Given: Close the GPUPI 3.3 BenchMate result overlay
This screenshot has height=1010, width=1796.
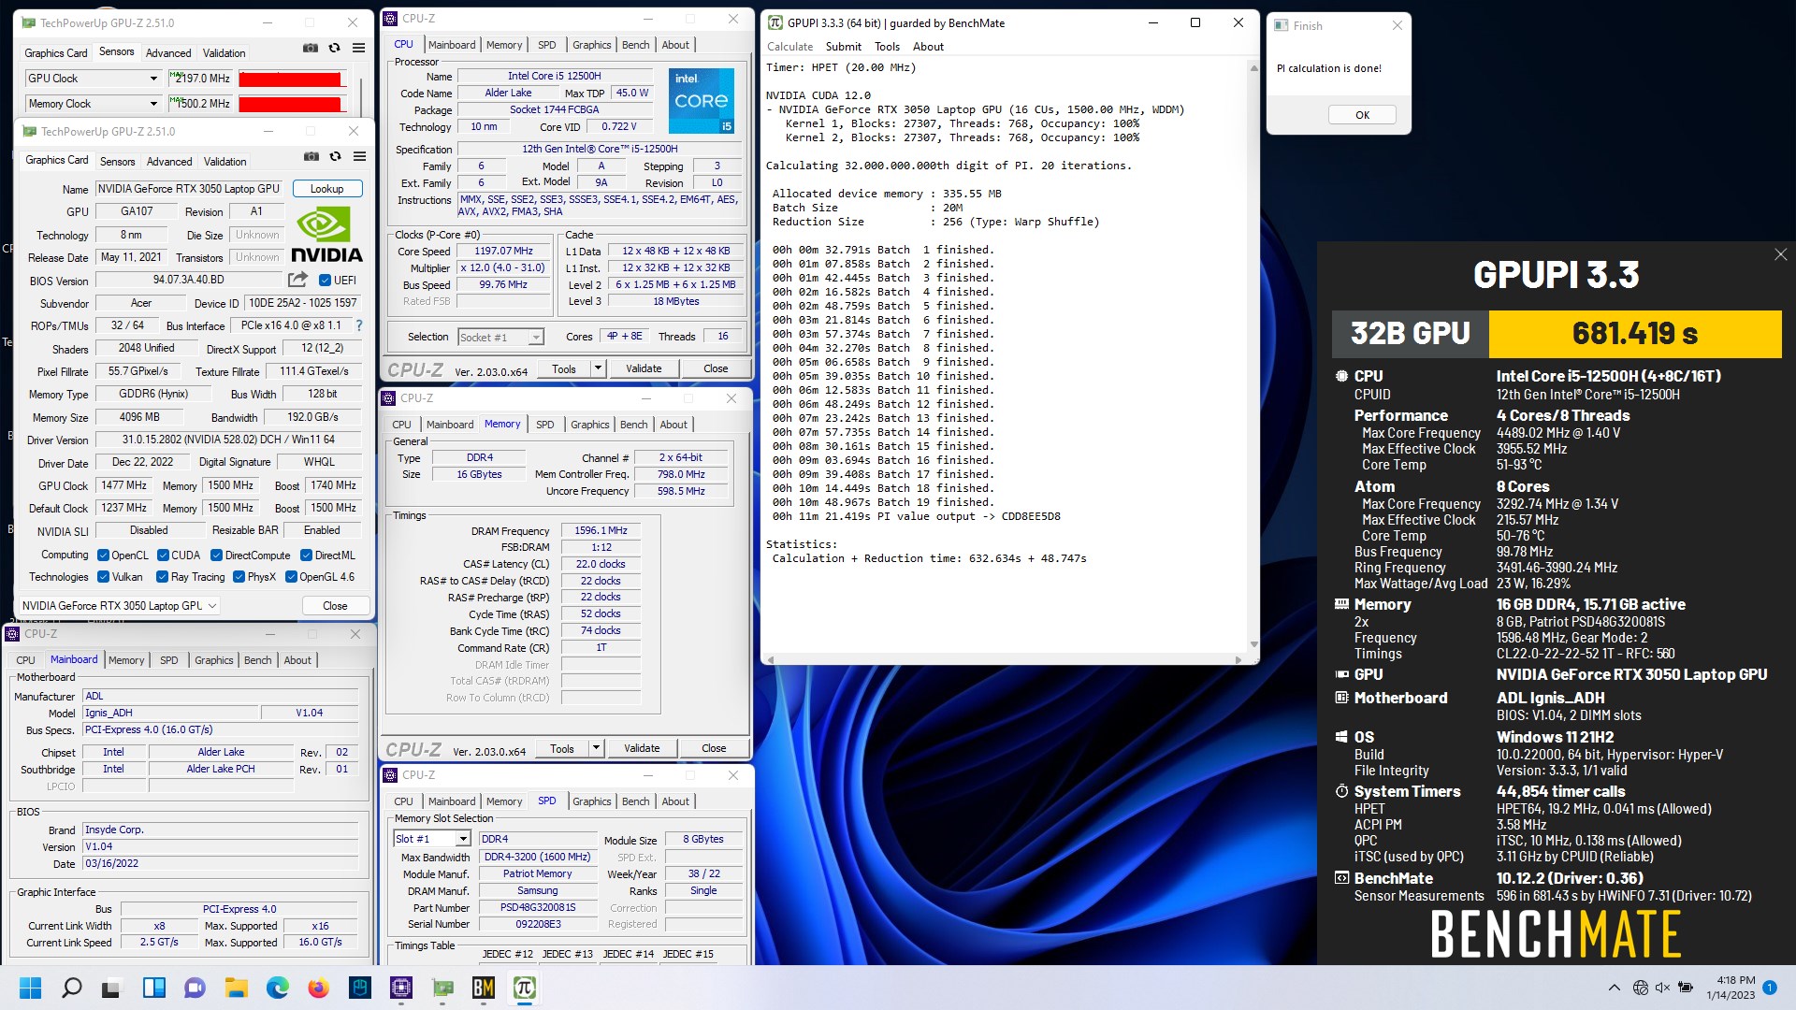Looking at the screenshot, I should point(1780,254).
